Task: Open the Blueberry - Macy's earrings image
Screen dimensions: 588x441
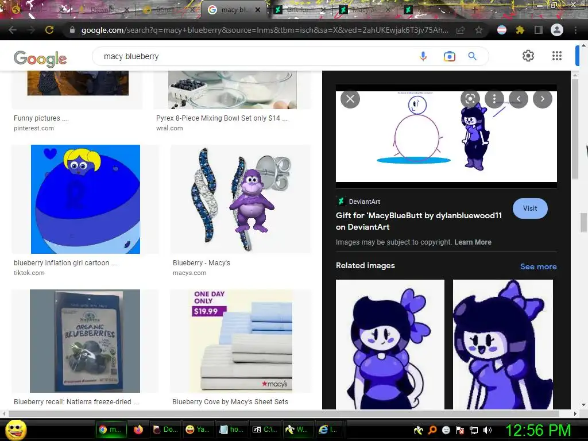Action: click(x=241, y=199)
